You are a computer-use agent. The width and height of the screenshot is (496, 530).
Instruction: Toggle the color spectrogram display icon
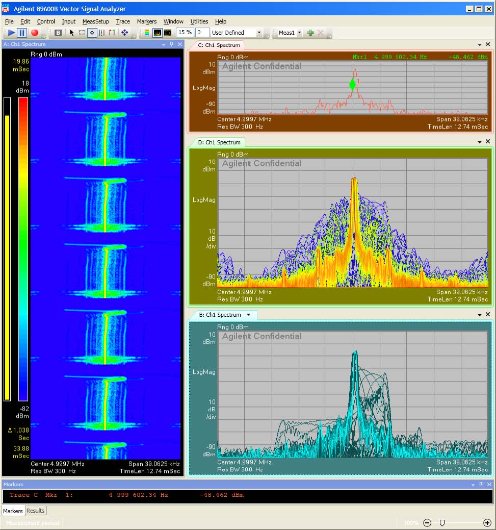point(147,33)
